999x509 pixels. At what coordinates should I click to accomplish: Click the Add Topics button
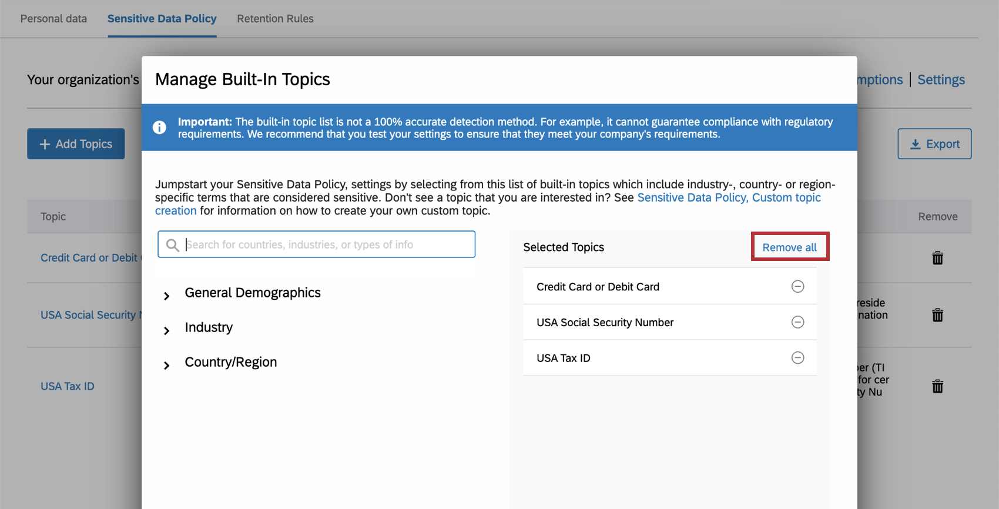(x=76, y=144)
